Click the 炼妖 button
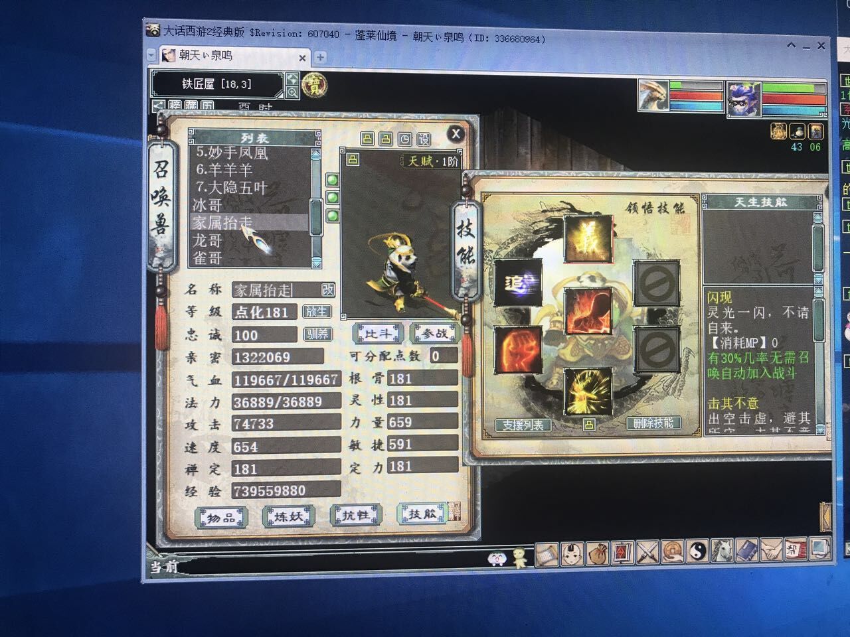 click(x=288, y=516)
